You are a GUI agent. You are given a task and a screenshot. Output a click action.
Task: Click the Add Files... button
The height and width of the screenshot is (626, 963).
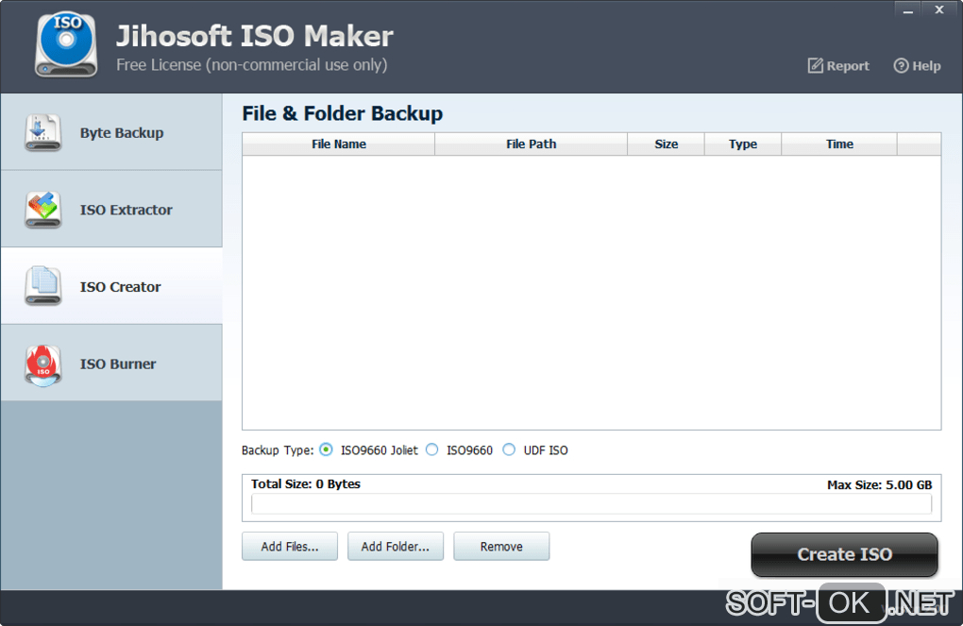(290, 546)
